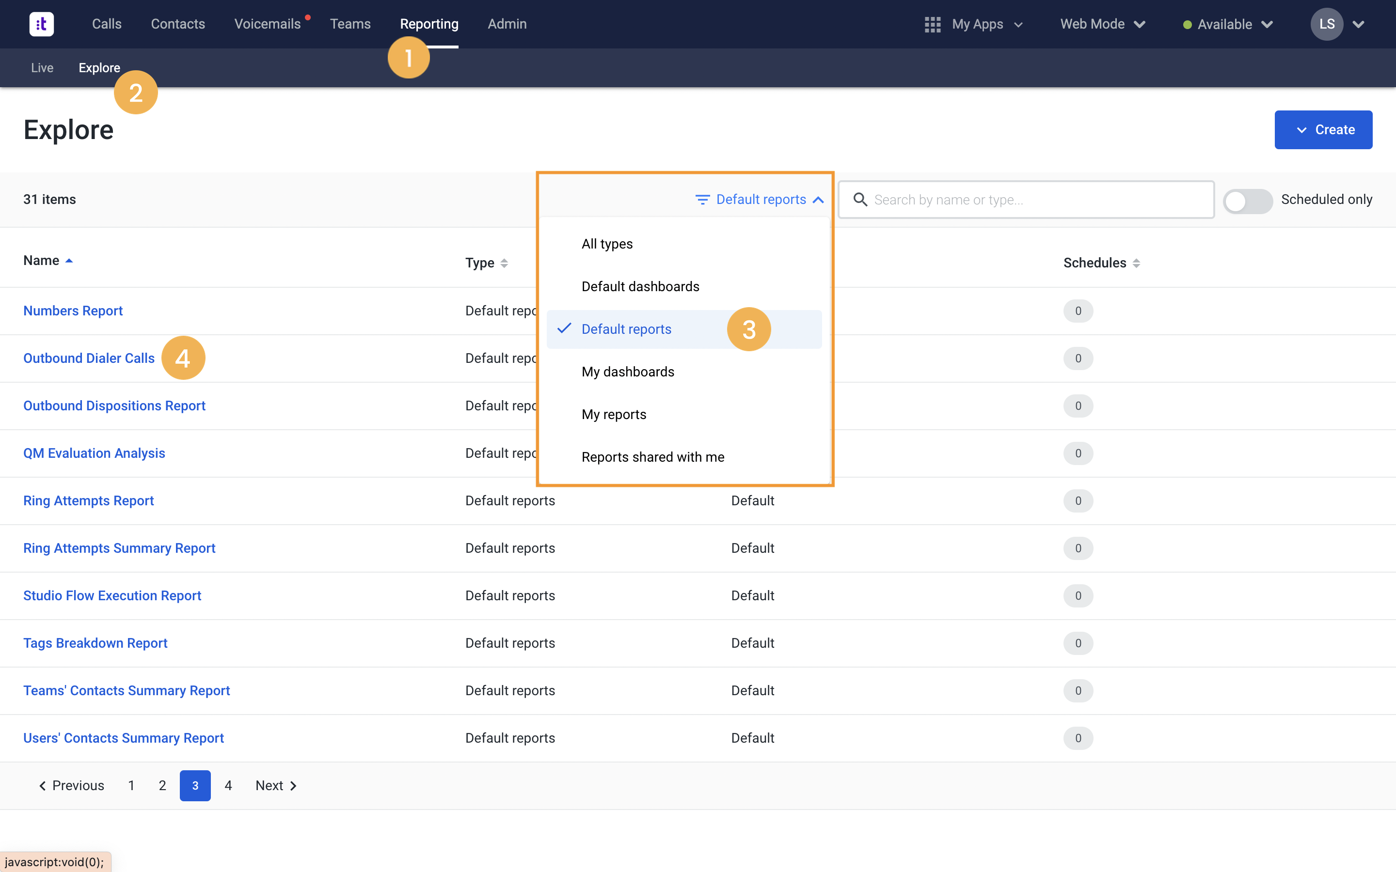The height and width of the screenshot is (872, 1396).
Task: Open Outbound Dispositions Report
Action: [x=114, y=406]
